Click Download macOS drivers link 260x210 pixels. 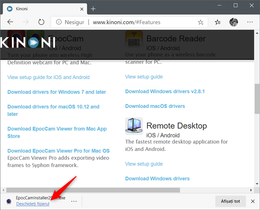[155, 106]
